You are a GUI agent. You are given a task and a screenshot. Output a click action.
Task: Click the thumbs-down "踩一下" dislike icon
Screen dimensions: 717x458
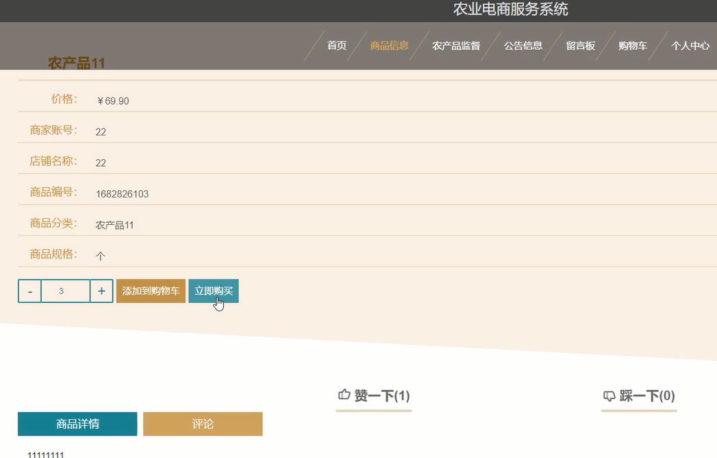(609, 396)
